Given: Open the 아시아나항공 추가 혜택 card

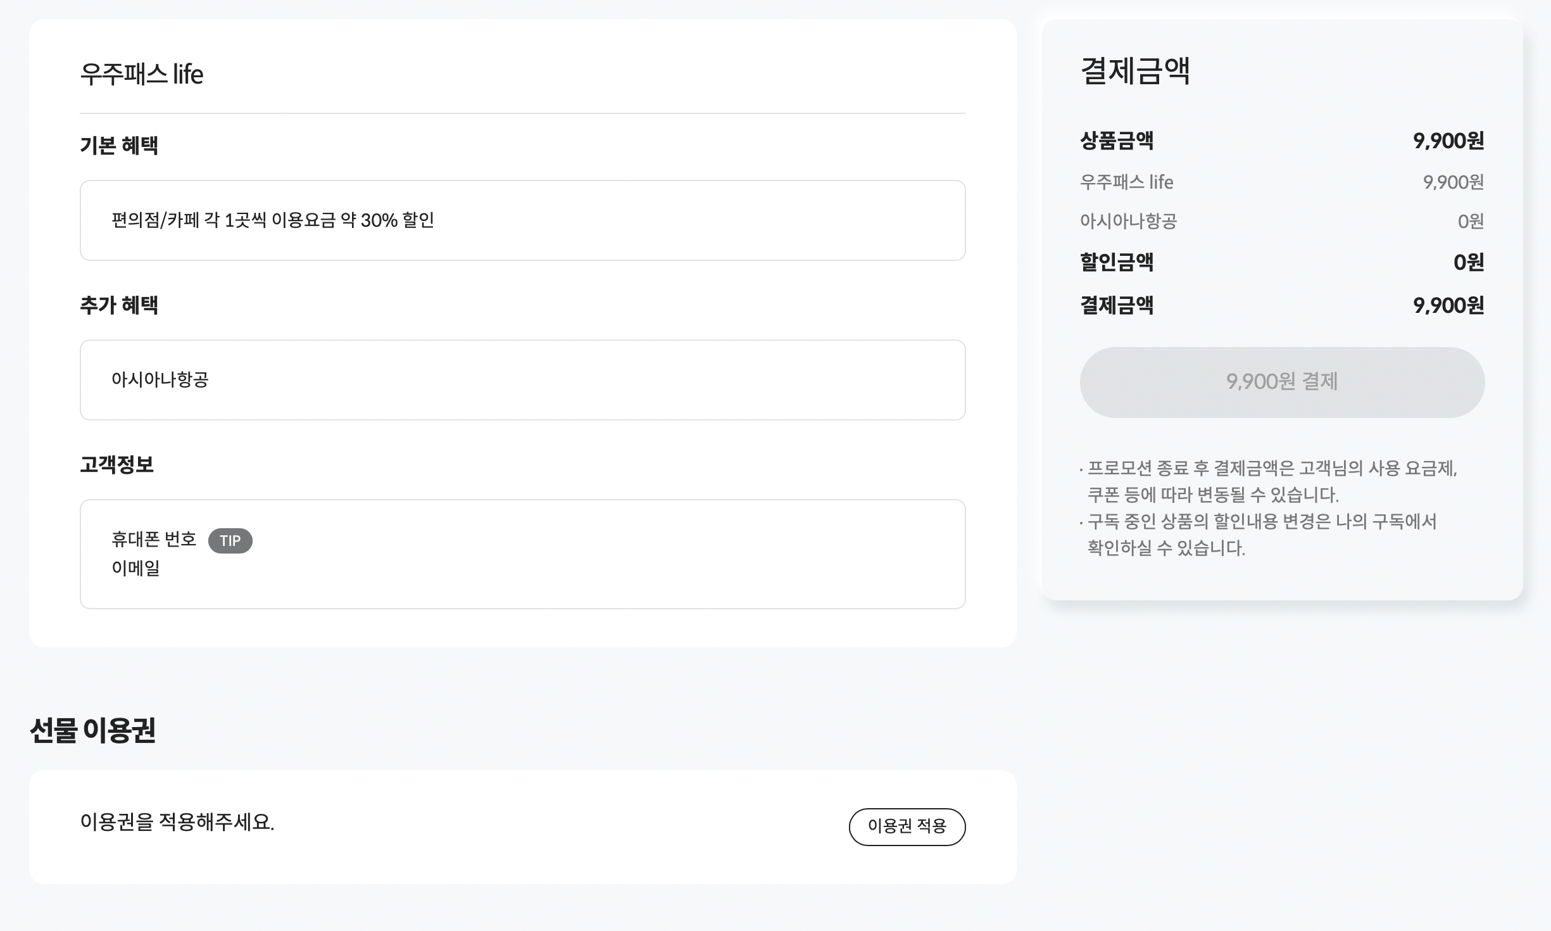Looking at the screenshot, I should [522, 380].
